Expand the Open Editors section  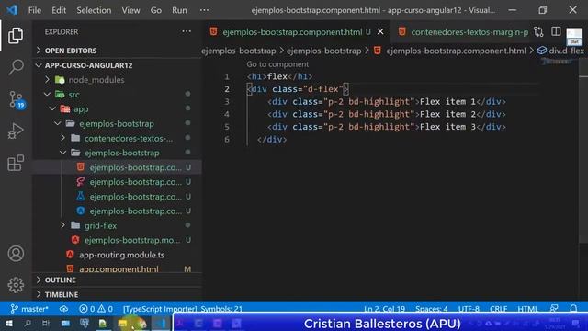pos(71,51)
